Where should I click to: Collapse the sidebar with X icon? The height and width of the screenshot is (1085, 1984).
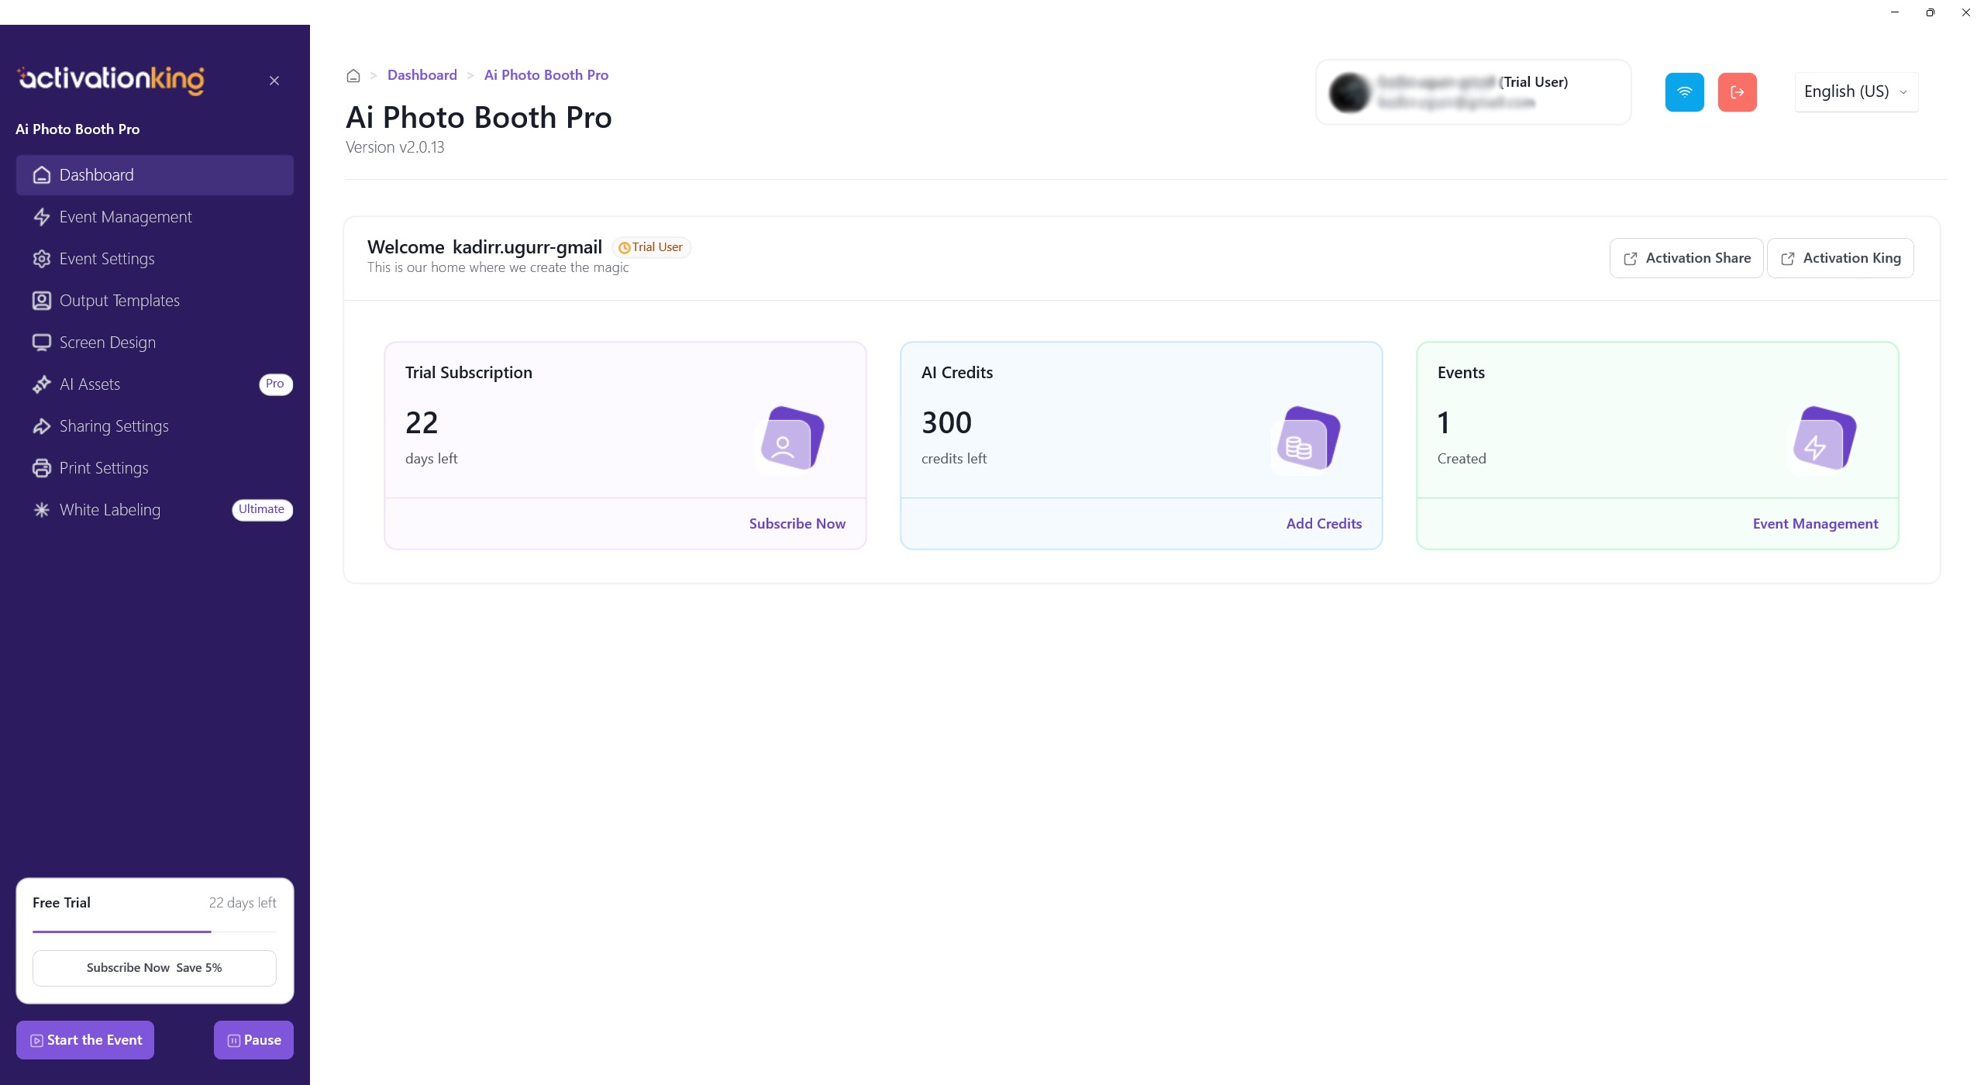click(x=274, y=81)
